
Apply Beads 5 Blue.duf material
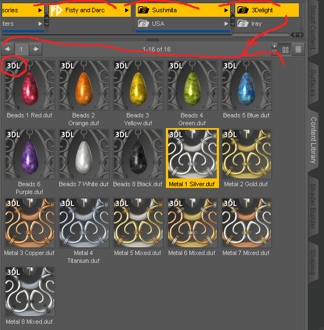246,89
